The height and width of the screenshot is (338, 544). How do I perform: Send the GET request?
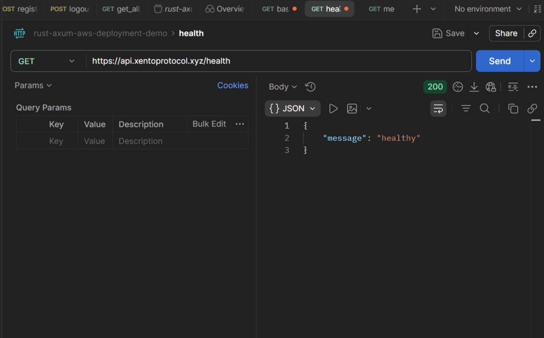pyautogui.click(x=499, y=61)
